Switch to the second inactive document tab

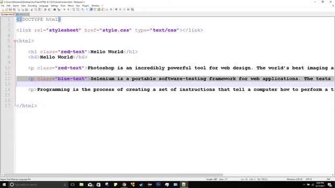23,14
